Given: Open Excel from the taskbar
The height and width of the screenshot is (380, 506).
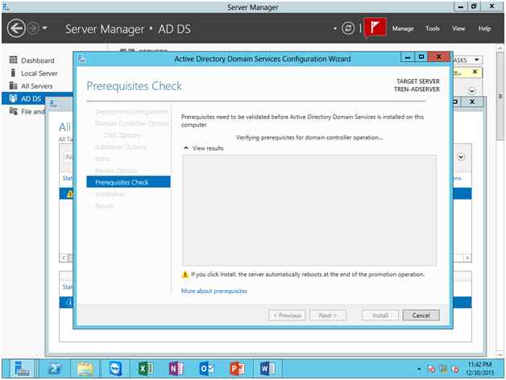Looking at the screenshot, I should (146, 369).
